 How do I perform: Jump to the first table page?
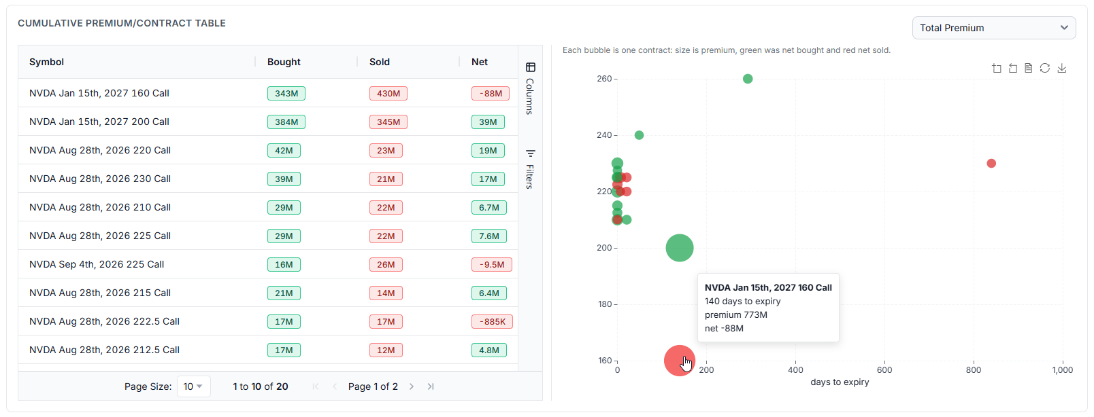pyautogui.click(x=316, y=386)
